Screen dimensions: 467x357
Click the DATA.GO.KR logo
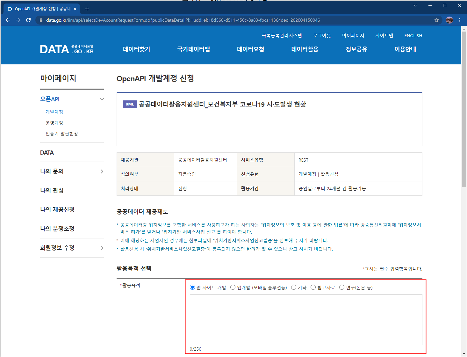tap(67, 49)
